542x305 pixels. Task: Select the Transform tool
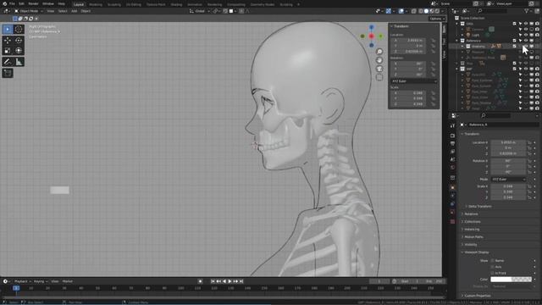click(x=19, y=51)
